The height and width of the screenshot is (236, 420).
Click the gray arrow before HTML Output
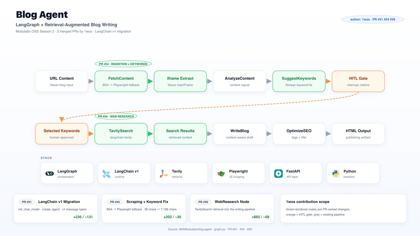(x=328, y=134)
